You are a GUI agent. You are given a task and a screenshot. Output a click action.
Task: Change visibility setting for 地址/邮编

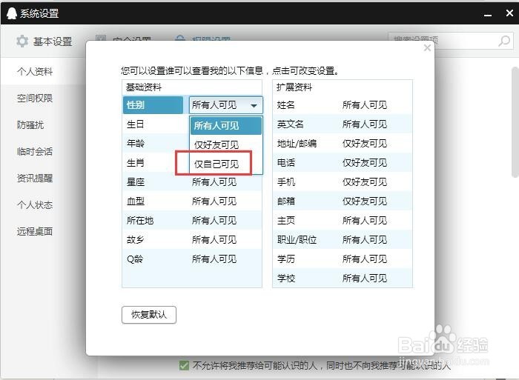click(x=365, y=144)
